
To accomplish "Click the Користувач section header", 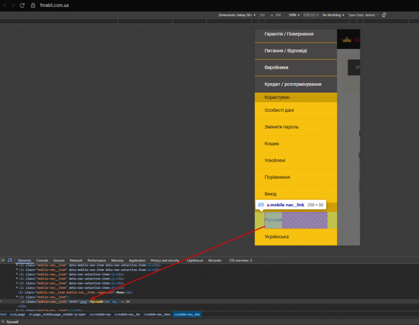I will [296, 97].
